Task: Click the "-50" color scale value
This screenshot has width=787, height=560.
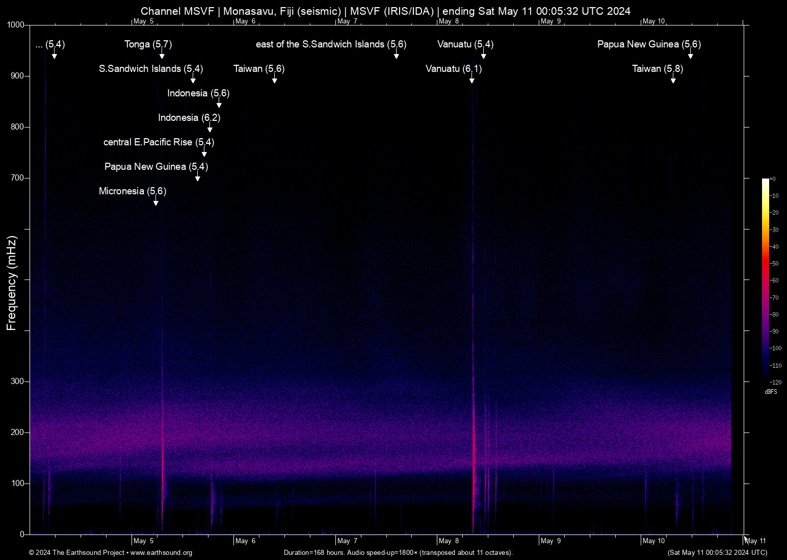Action: [x=774, y=264]
